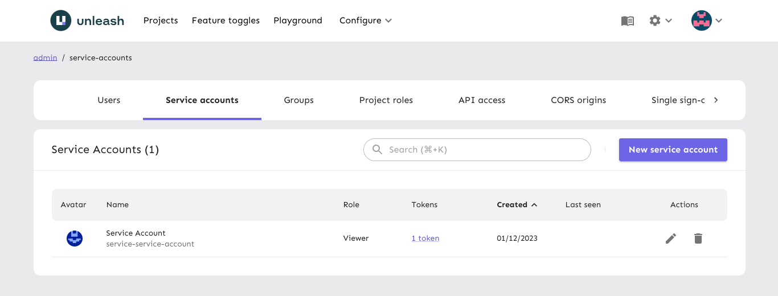The image size is (778, 296).
Task: Edit the Service Account with pencil icon
Action: pyautogui.click(x=671, y=239)
